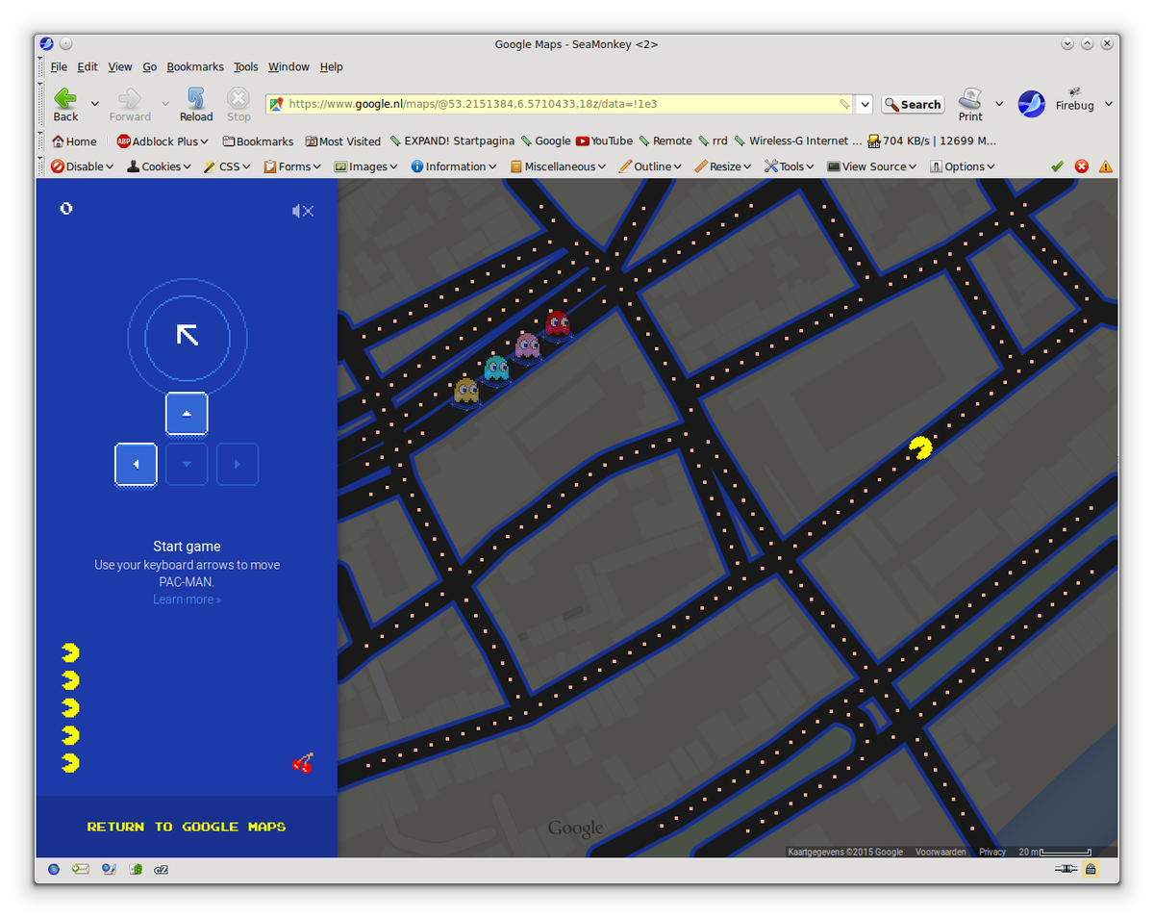Screen dimensions: 1154x918
Task: Click the cherry bonus icon
Action: pyautogui.click(x=302, y=763)
